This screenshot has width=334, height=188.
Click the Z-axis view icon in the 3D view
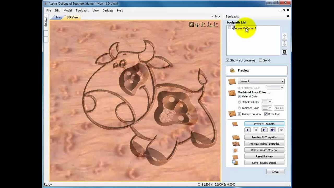[x=204, y=25]
